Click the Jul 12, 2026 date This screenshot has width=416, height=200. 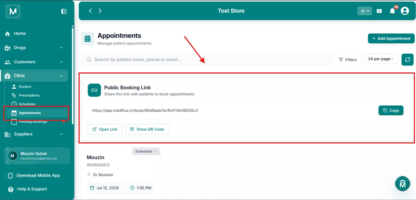(x=107, y=188)
